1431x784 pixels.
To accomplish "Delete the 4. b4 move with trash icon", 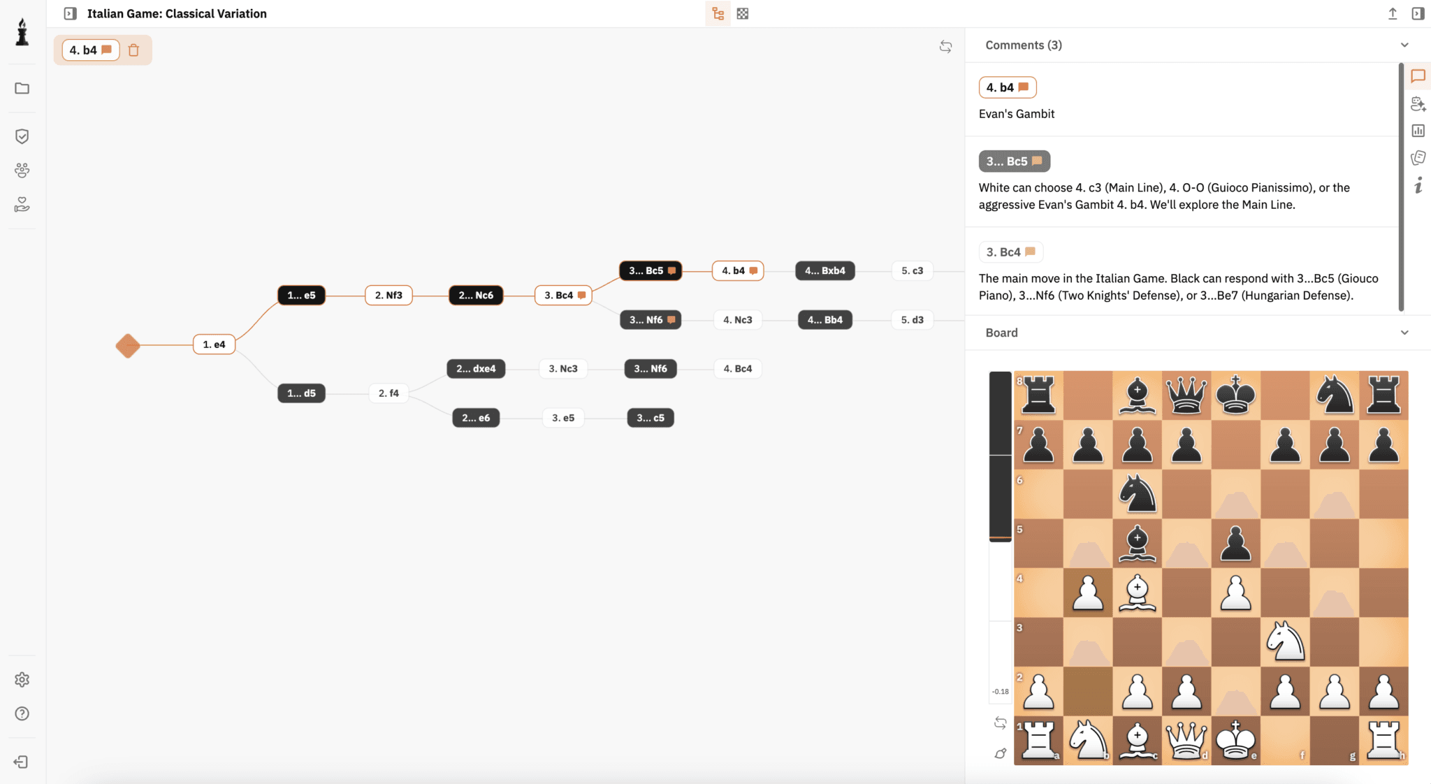I will [134, 50].
